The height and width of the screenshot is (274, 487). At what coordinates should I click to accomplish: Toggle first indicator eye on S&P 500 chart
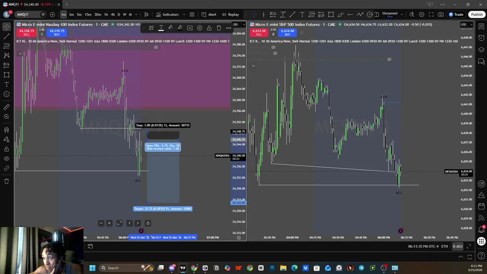pyautogui.click(x=273, y=47)
